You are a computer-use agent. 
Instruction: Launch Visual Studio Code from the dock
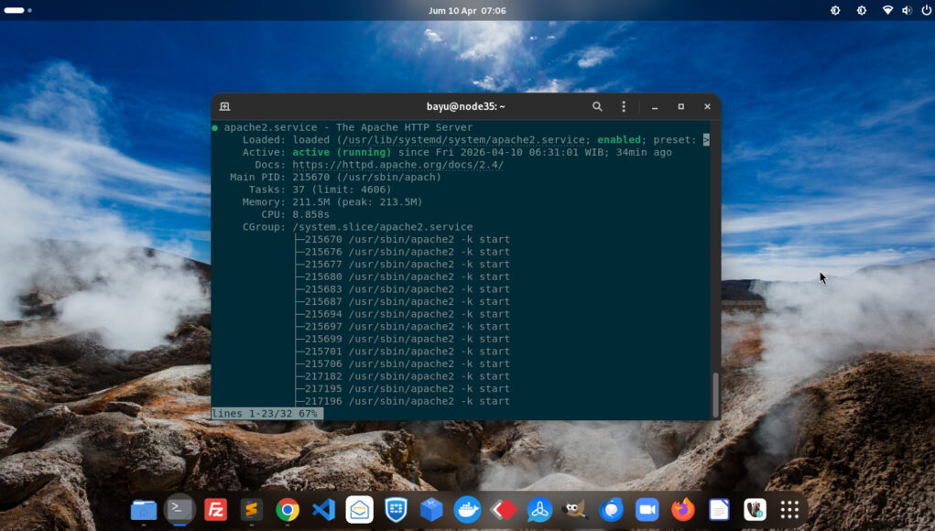323,510
